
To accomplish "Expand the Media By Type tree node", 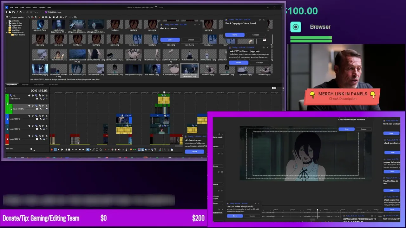I will [7, 23].
